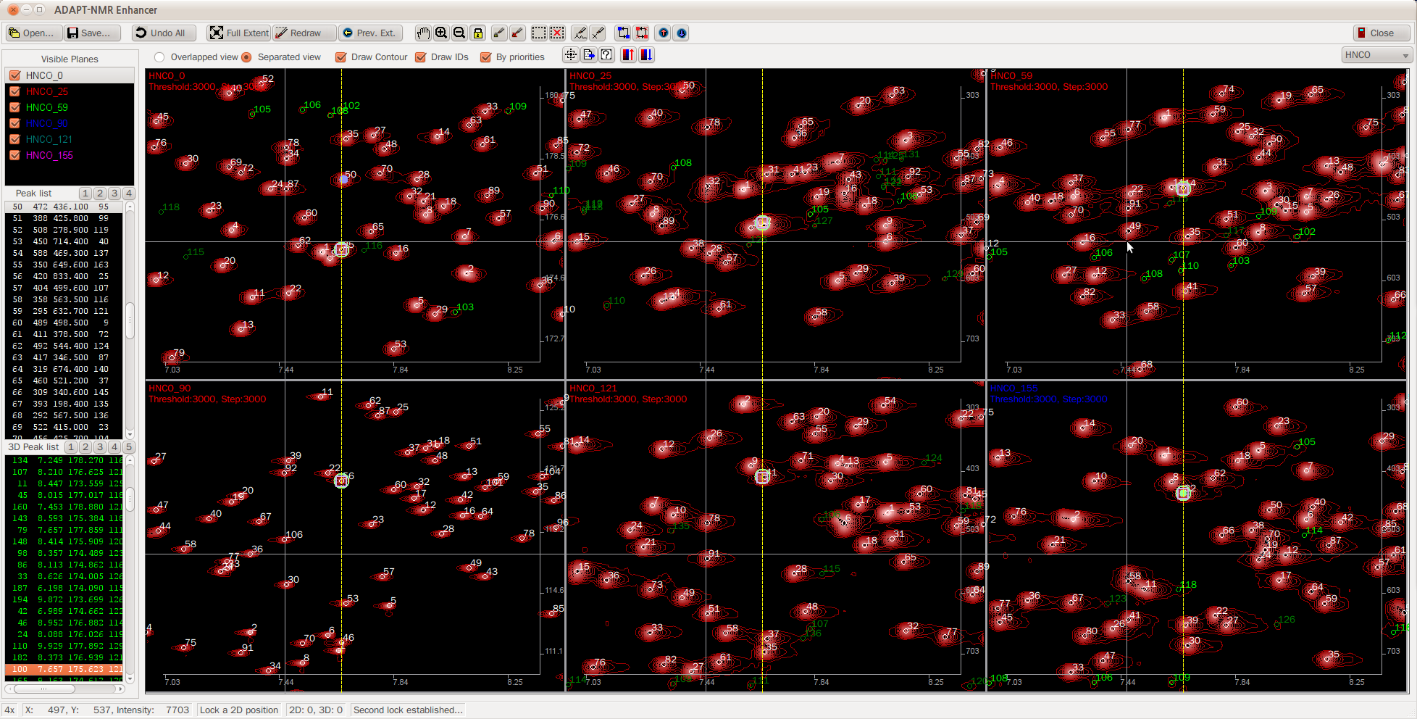Uncheck the HNCO_155 visible plane
The height and width of the screenshot is (719, 1417).
click(14, 155)
